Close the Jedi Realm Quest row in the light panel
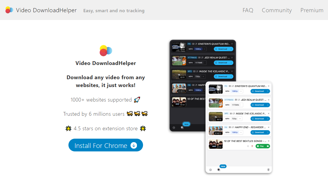The width and height of the screenshot is (328, 181). 269,100
